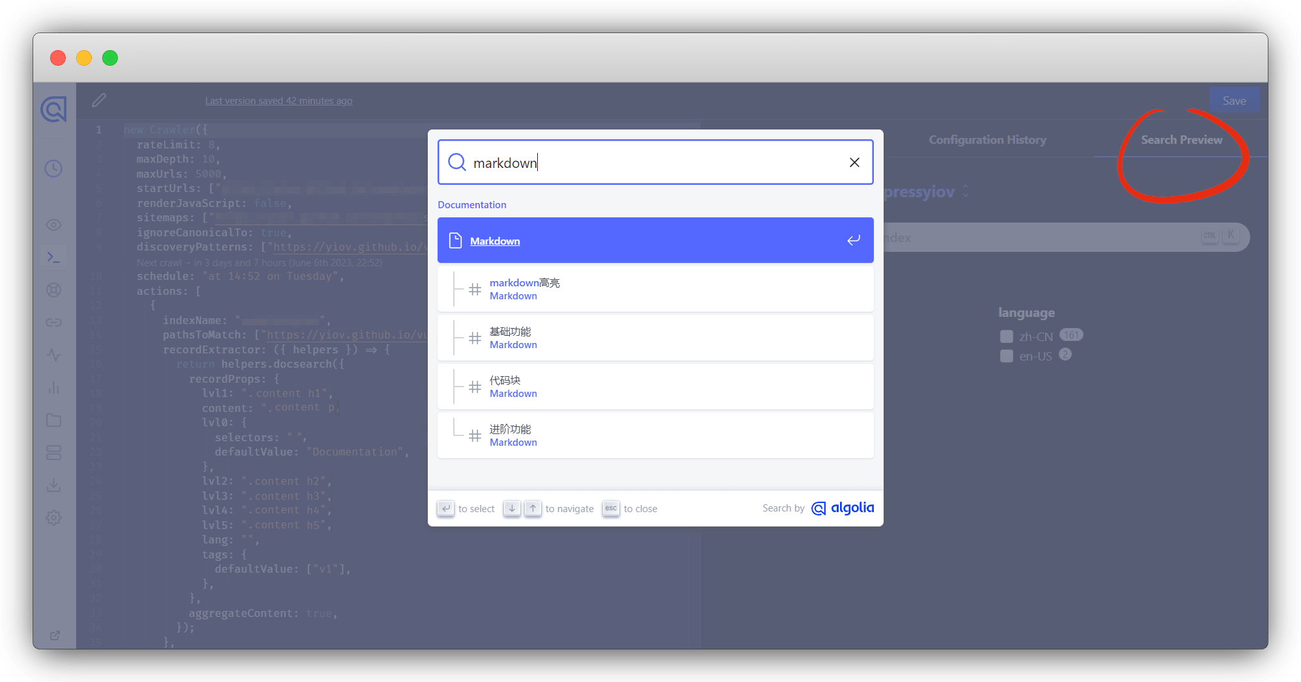The height and width of the screenshot is (682, 1301).
Task: Switch to the Search Preview tab
Action: (1181, 140)
